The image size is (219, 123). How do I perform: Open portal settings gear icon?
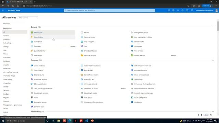coord(182,11)
